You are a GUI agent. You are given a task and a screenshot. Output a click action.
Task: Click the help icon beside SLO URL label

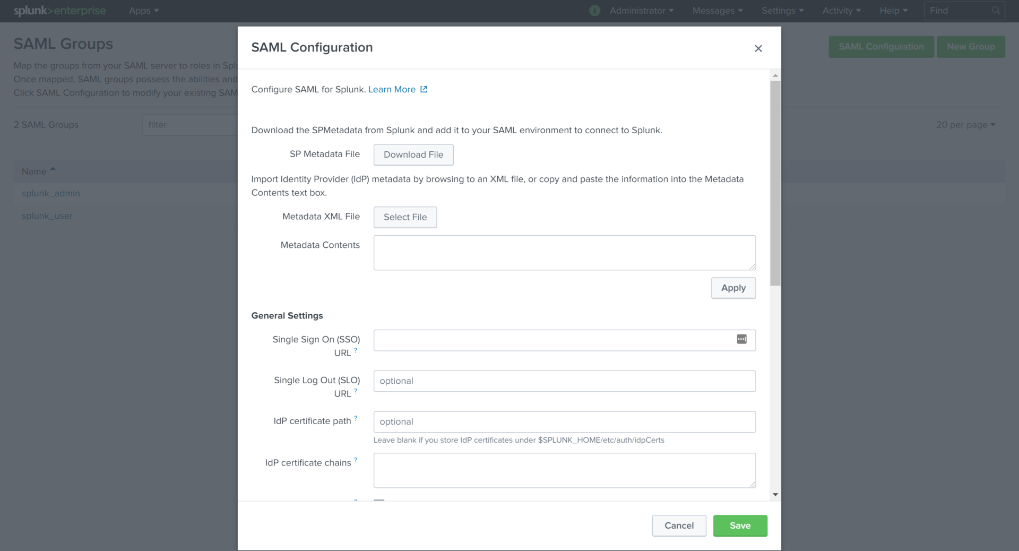pyautogui.click(x=356, y=391)
